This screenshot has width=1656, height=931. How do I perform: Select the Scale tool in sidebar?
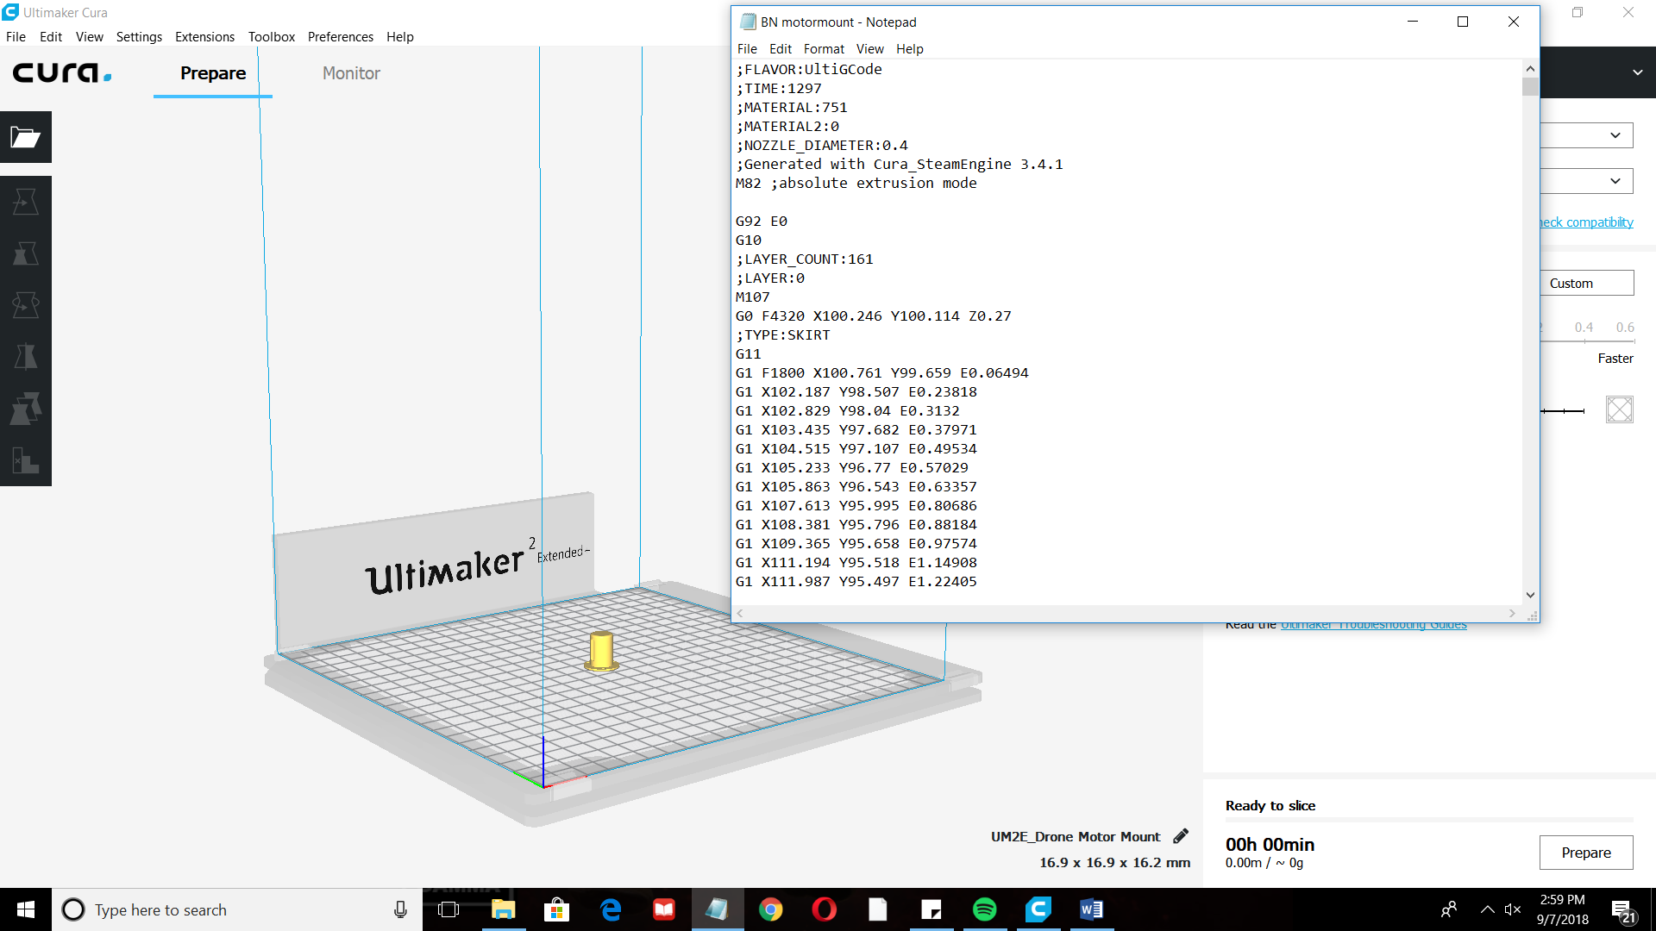click(x=26, y=253)
